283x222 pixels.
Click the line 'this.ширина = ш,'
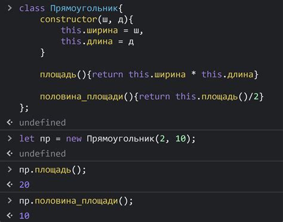(102, 30)
